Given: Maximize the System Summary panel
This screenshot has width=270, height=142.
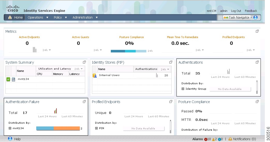Looking at the screenshot, I should coord(84,62).
